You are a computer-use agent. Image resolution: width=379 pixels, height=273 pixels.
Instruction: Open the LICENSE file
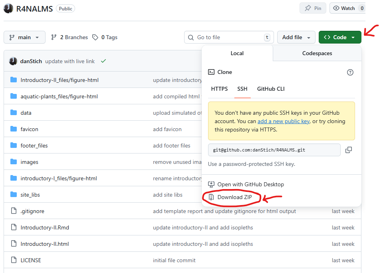coord(31,260)
